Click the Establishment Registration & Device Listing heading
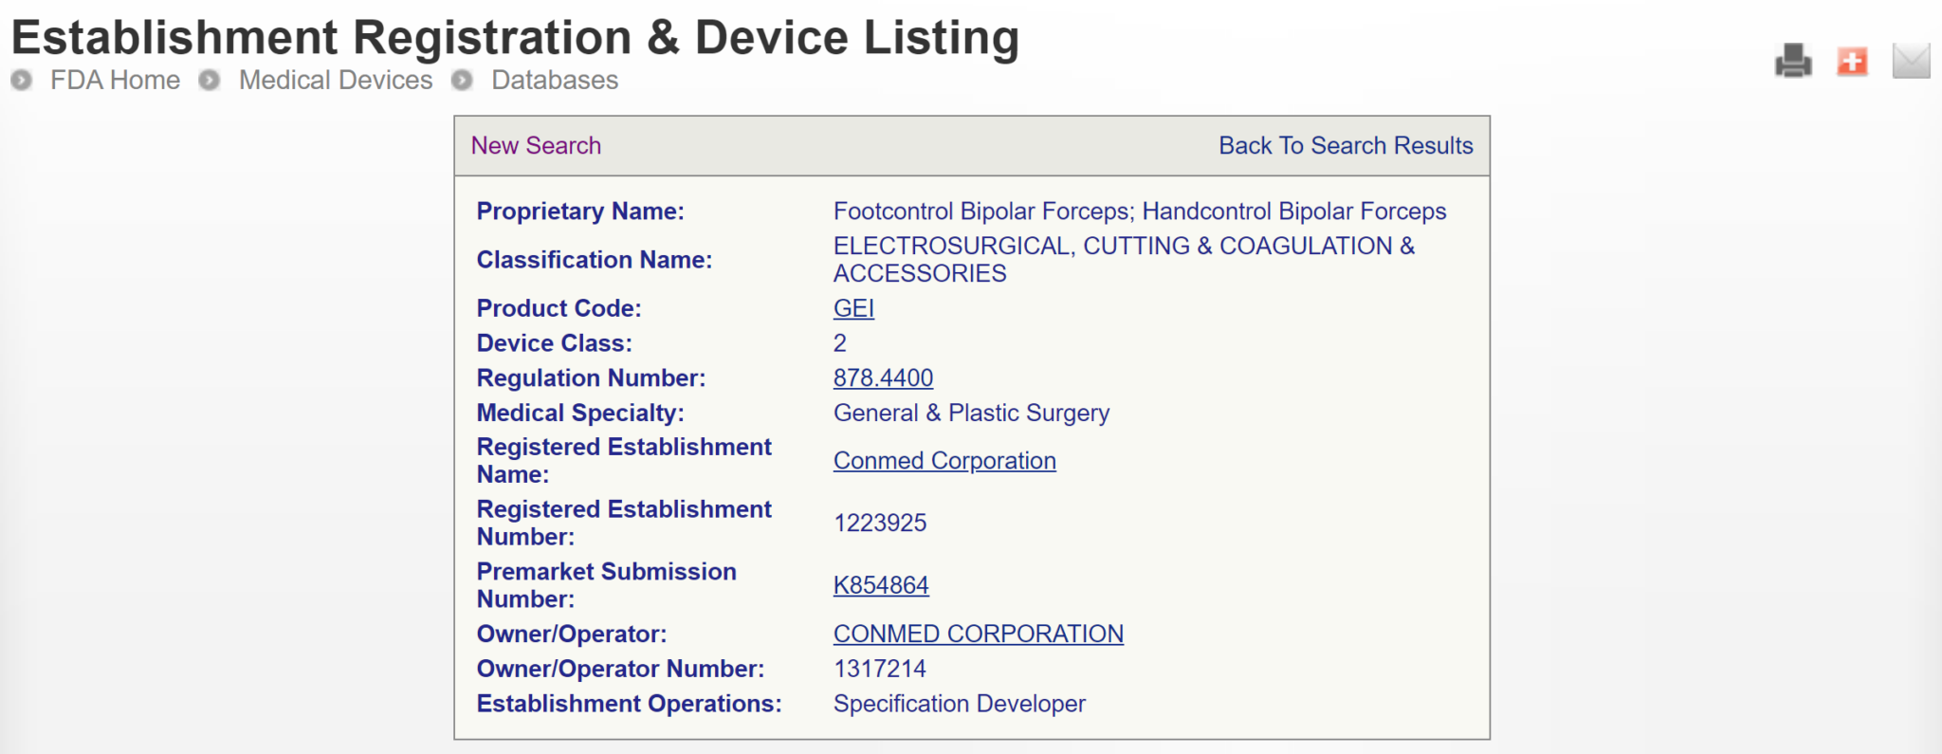1942x754 pixels. tap(515, 38)
